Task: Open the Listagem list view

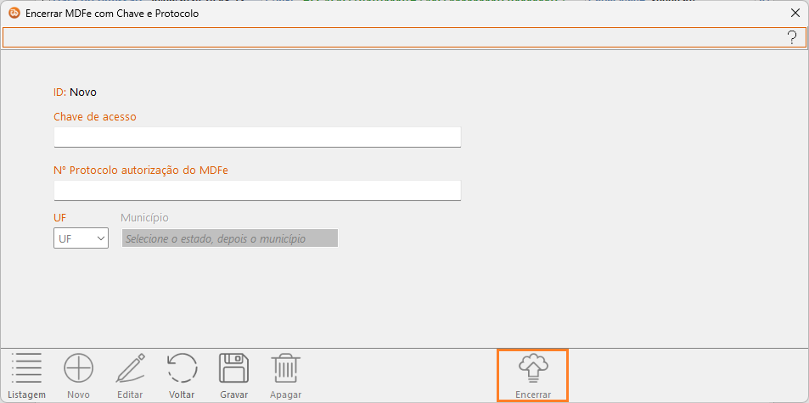Action: (27, 375)
